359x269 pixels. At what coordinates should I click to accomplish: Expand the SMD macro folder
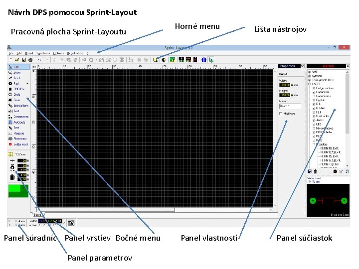pos(309,72)
